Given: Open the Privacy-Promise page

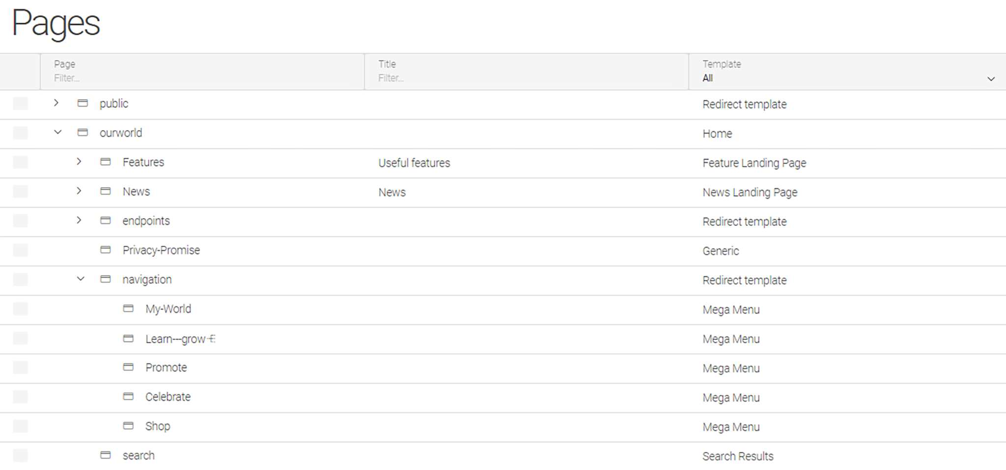Looking at the screenshot, I should (x=161, y=250).
